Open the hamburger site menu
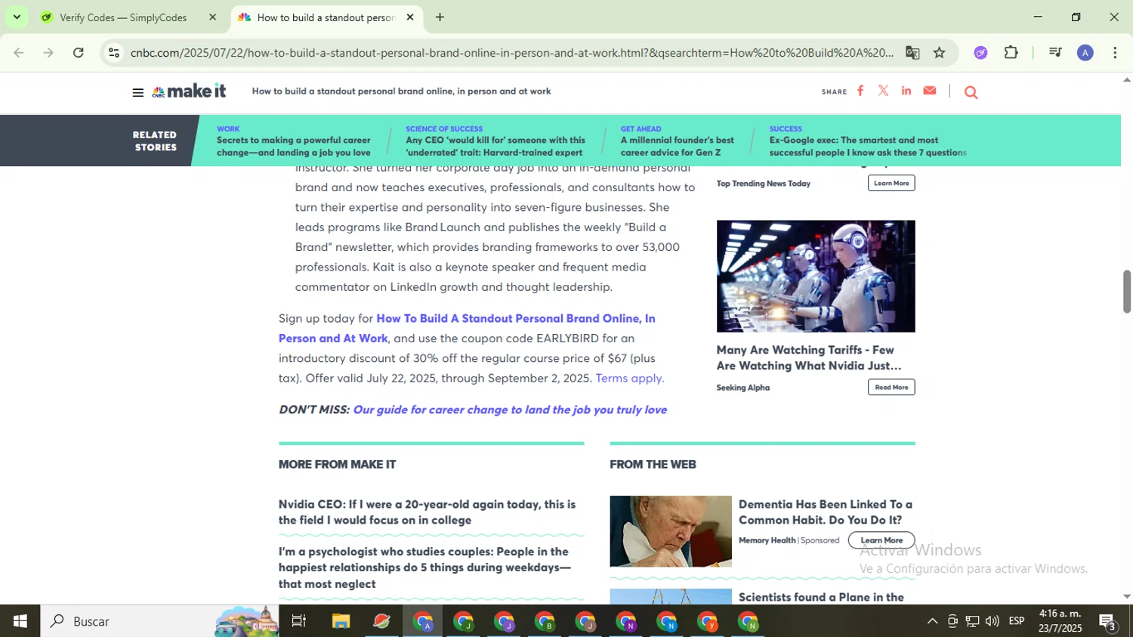The image size is (1133, 637). 137,92
